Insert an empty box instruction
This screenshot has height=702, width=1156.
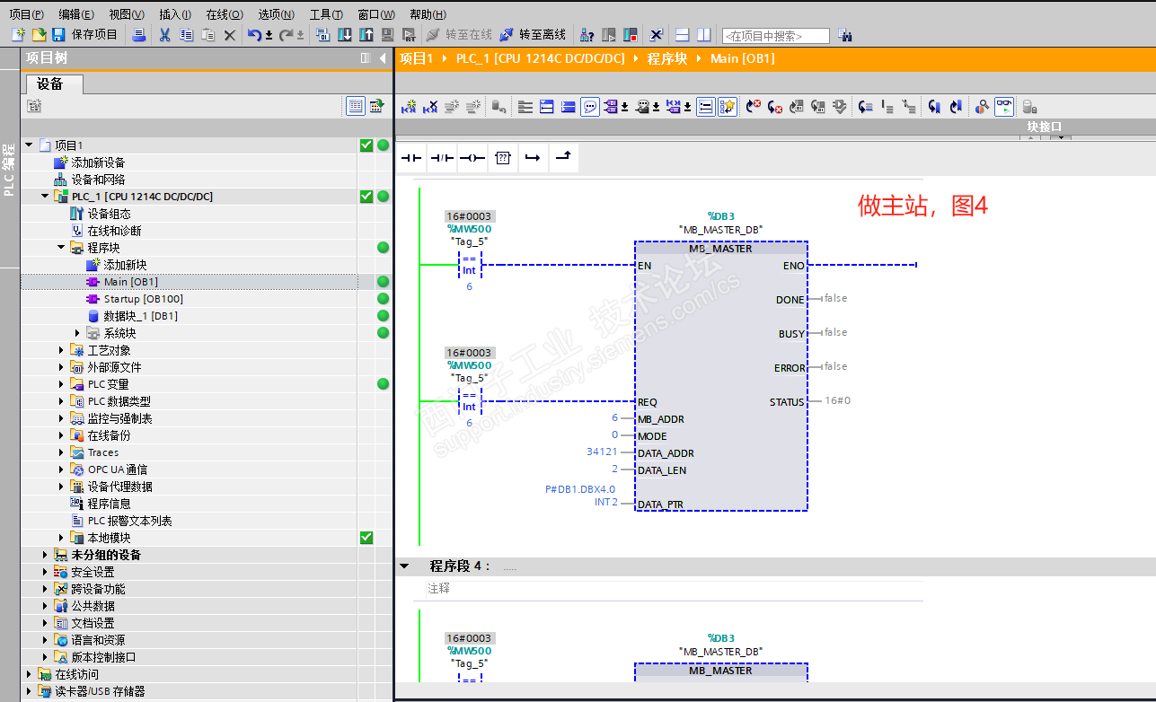502,158
